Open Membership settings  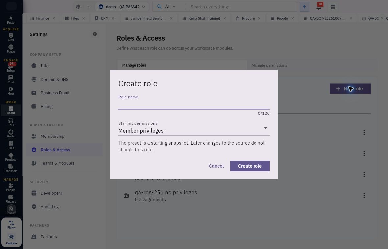tap(64, 137)
